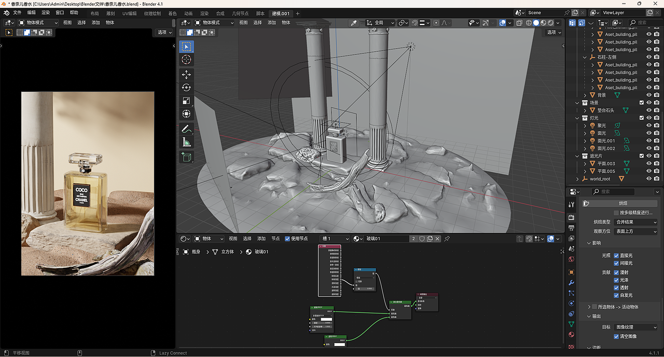Image resolution: width=664 pixels, height=357 pixels.
Task: Click the eyedropper icon in viewport header
Action: (x=354, y=23)
